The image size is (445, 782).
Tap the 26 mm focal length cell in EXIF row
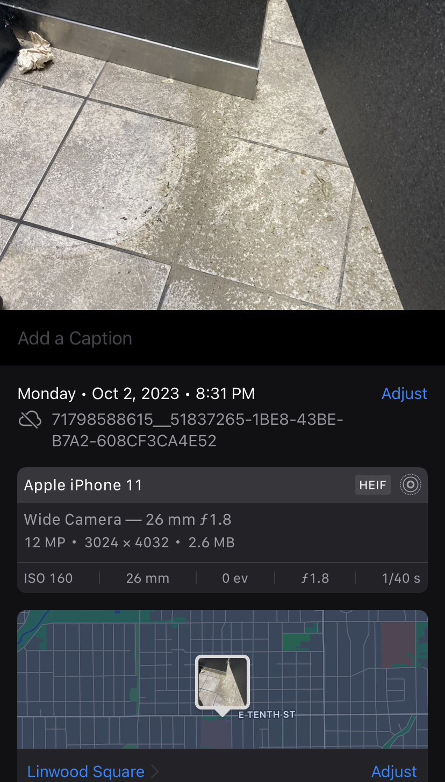[147, 578]
